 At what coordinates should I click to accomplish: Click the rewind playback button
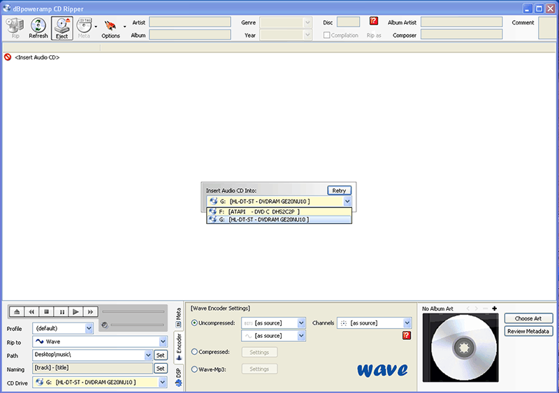31,312
